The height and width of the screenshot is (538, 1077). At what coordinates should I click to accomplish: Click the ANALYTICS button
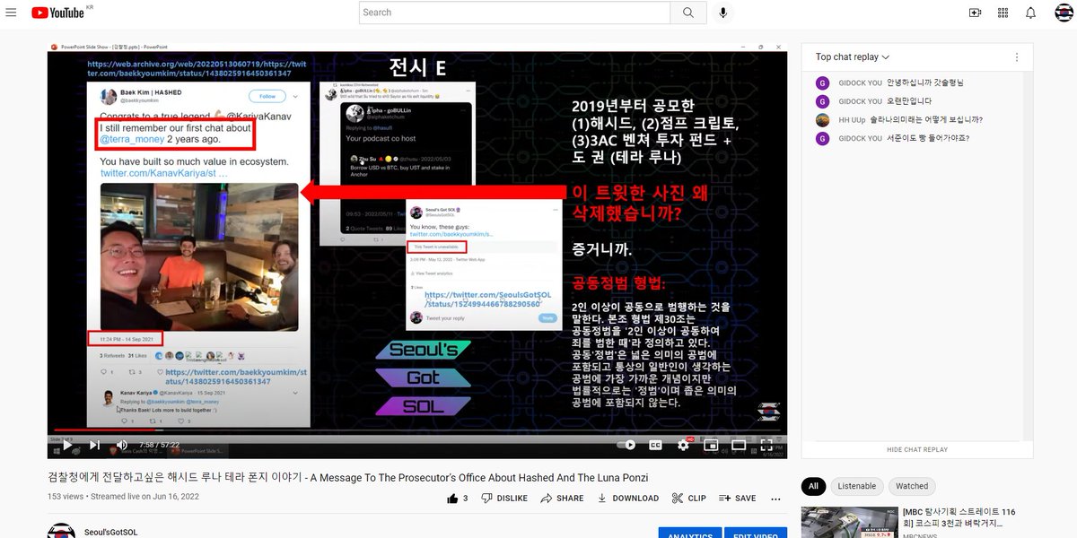690,533
